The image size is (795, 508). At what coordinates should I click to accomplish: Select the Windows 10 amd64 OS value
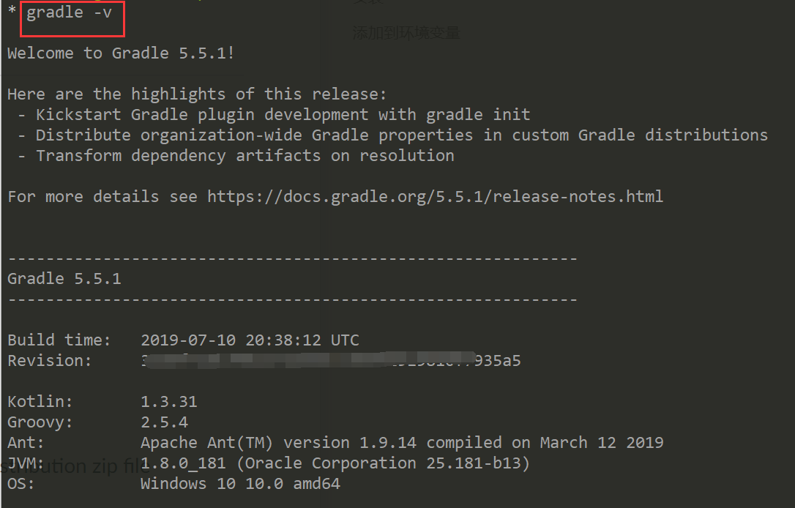240,484
